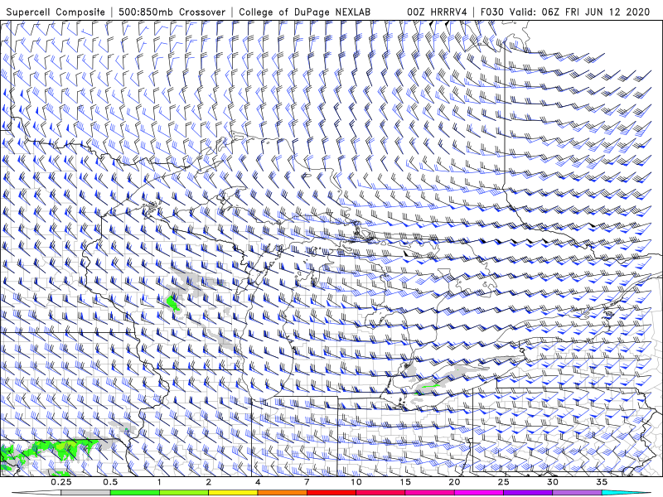Click the legend value 4
663x497 pixels.
[x=258, y=482]
